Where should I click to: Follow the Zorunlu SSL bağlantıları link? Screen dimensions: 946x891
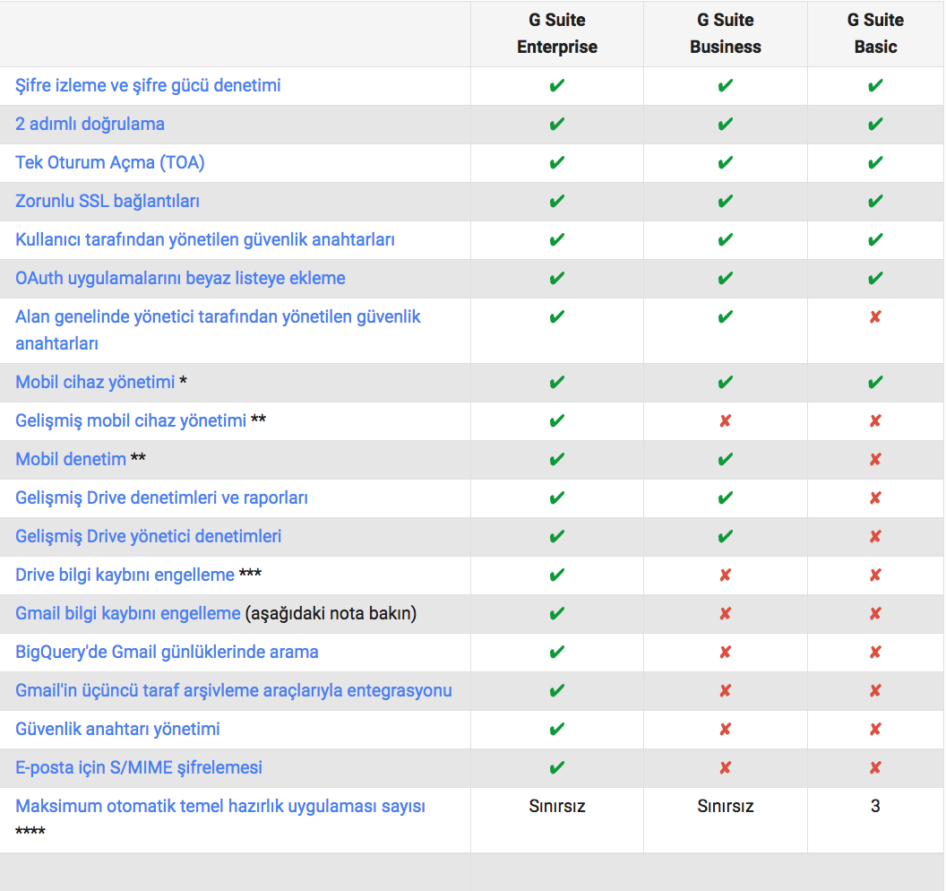[107, 202]
